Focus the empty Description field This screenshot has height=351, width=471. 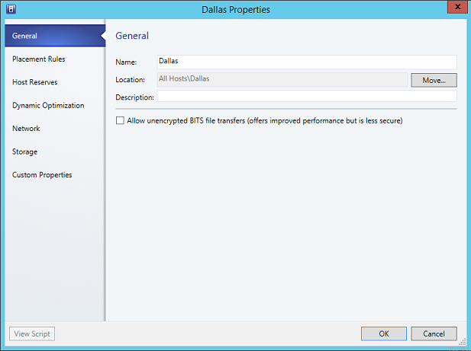click(x=307, y=97)
